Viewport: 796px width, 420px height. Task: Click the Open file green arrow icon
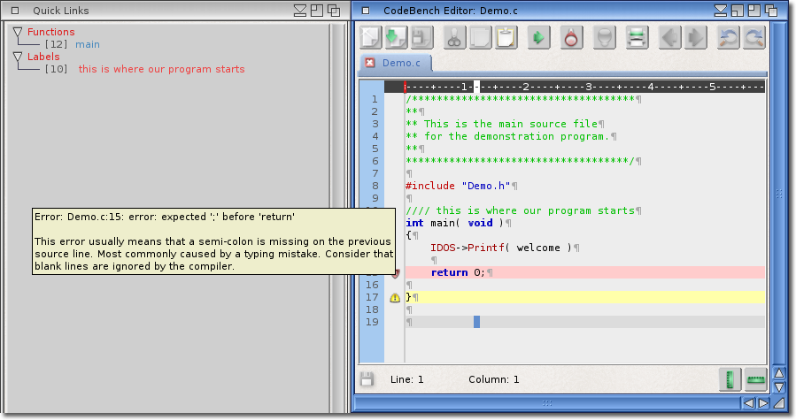[x=396, y=37]
